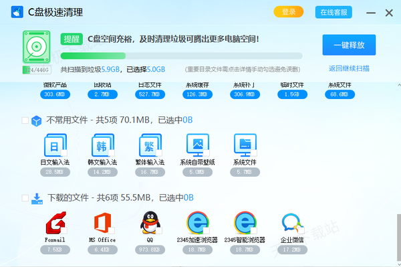Click the 不常用文件 - 共5项 70.1MB heading

120,120
